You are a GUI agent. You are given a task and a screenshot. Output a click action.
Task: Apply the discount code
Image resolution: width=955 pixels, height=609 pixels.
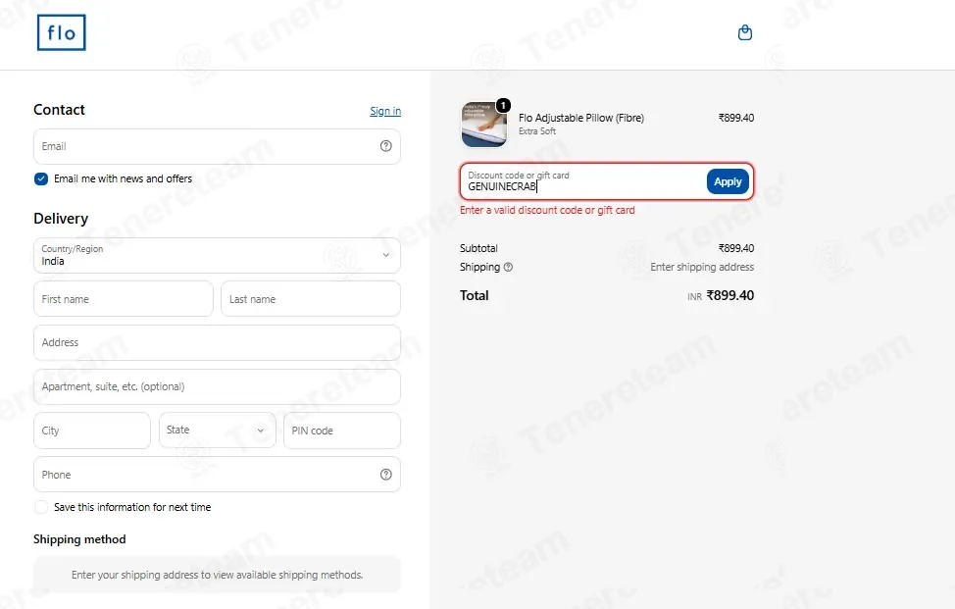point(728,181)
